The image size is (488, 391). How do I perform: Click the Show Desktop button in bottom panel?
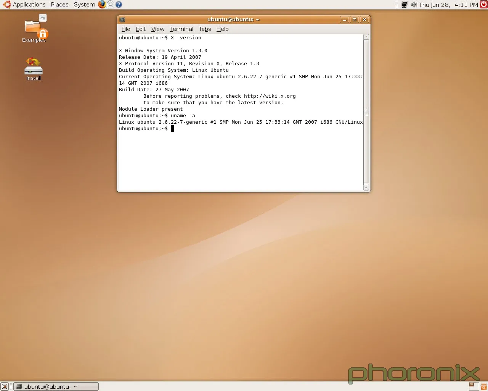coord(5,386)
